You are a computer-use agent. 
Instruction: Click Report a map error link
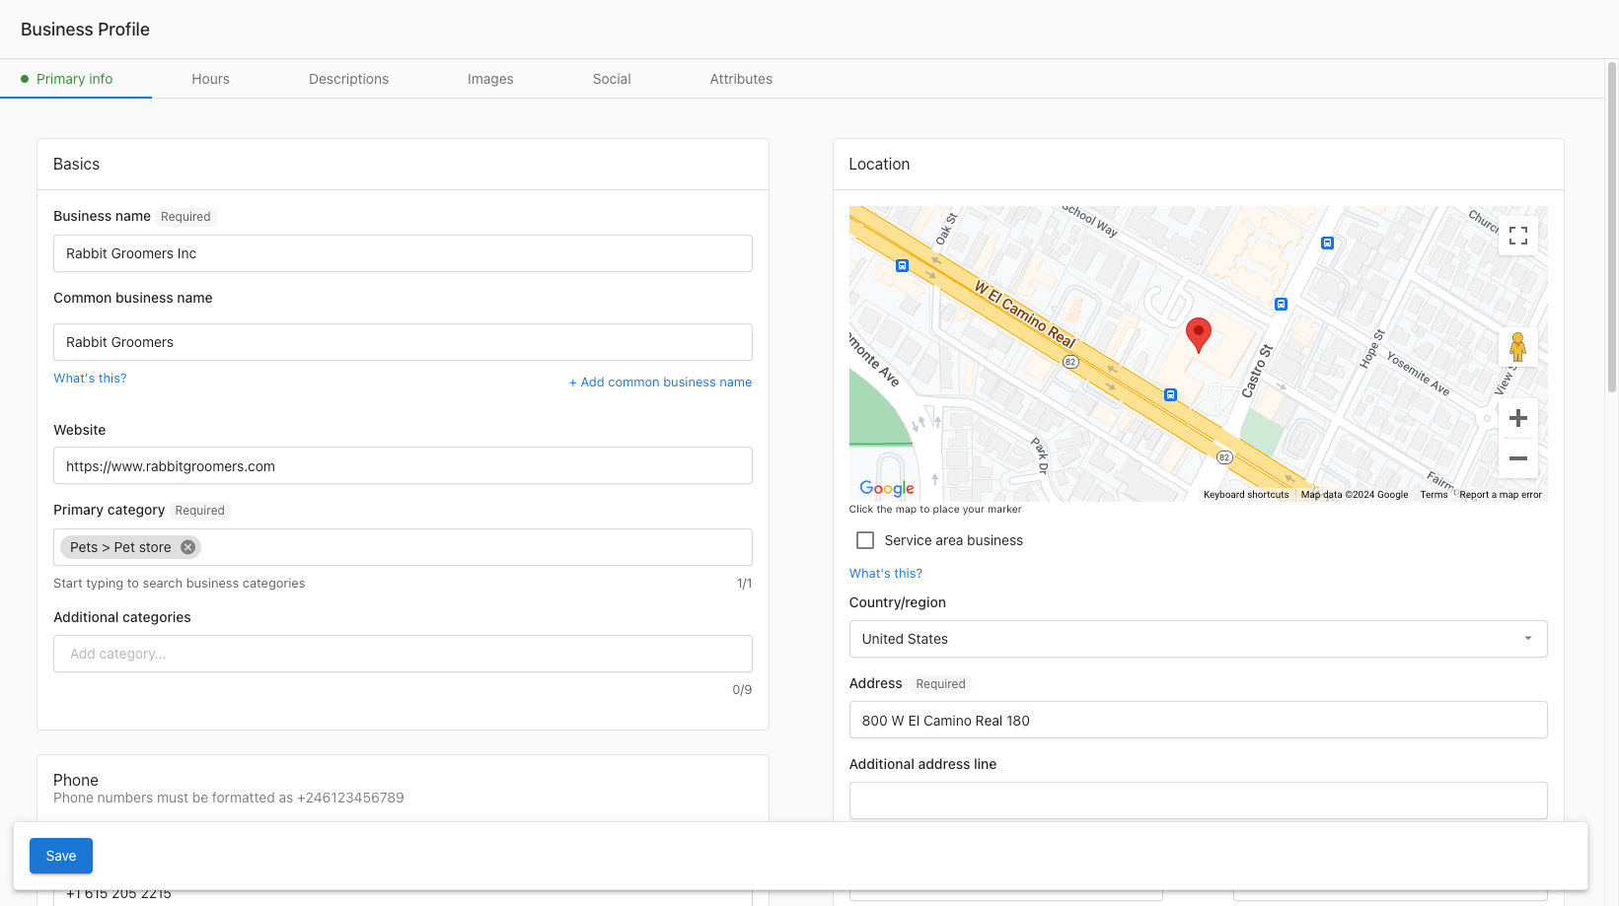click(1500, 495)
